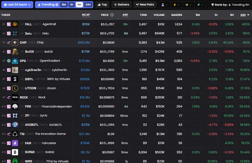Click the DEX icon in the NOCK row
252x163 pixels.
coord(9,97)
